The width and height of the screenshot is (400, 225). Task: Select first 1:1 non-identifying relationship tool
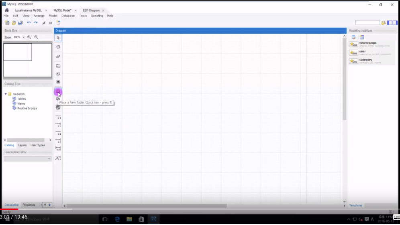pyautogui.click(x=58, y=117)
